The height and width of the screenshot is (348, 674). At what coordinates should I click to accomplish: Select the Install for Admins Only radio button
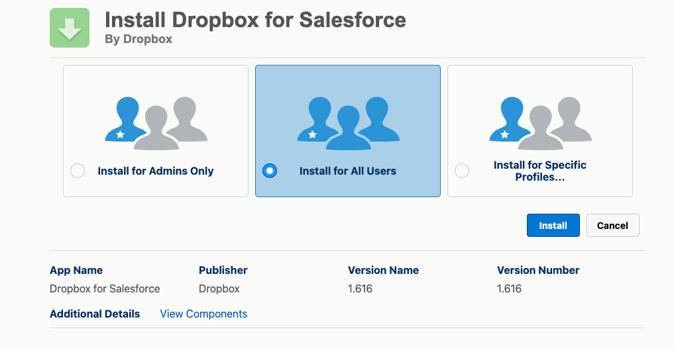click(78, 171)
